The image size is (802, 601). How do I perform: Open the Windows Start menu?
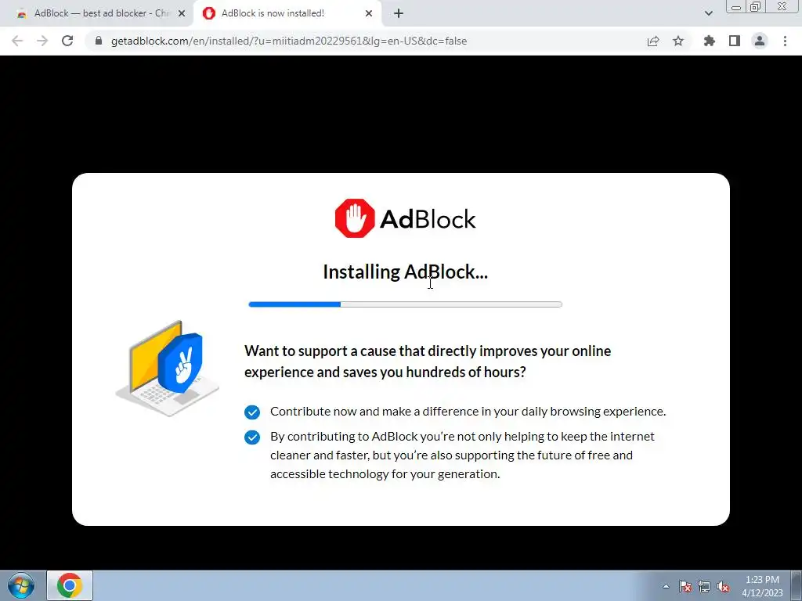pos(21,585)
